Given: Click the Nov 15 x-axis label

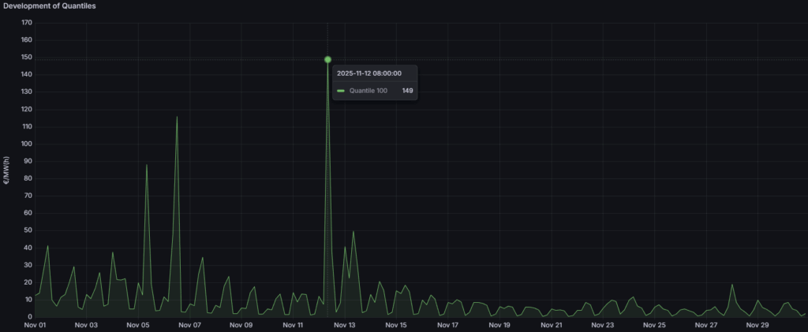Looking at the screenshot, I should click(x=397, y=324).
